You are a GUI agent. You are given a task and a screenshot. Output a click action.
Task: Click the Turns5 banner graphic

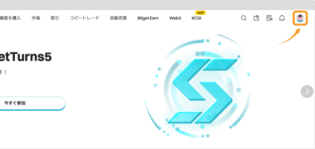(x=198, y=85)
